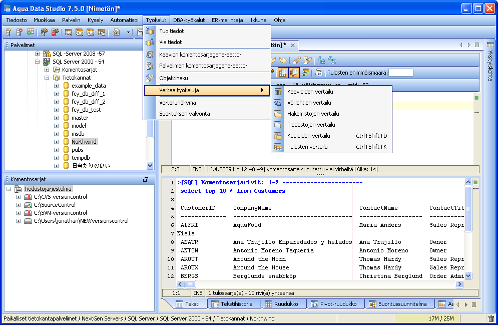This screenshot has height=325, width=498.
Task: Toggle the first highlighted grid results button
Action: [x=283, y=73]
